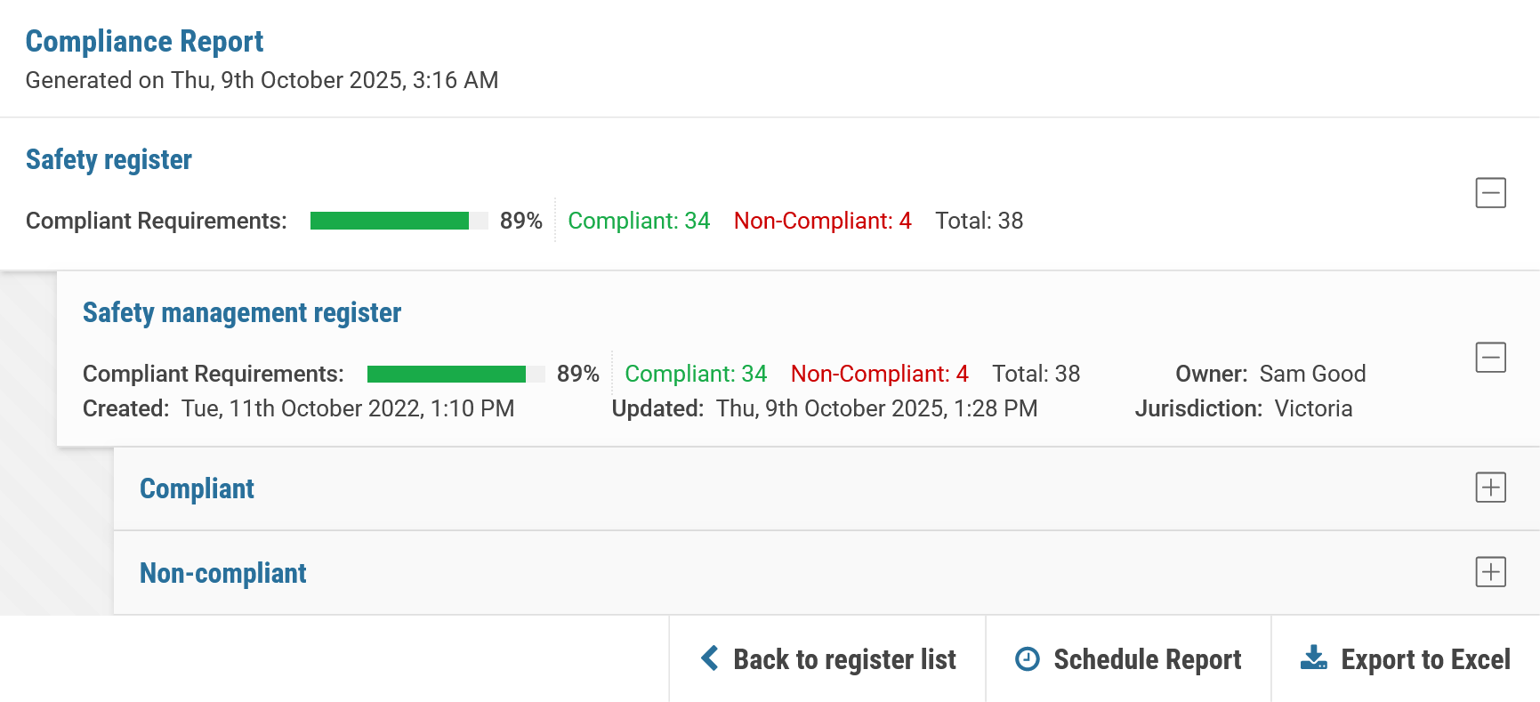Viewport: 1540px width, 702px height.
Task: Collapse the Safety register section
Action: [x=1490, y=192]
